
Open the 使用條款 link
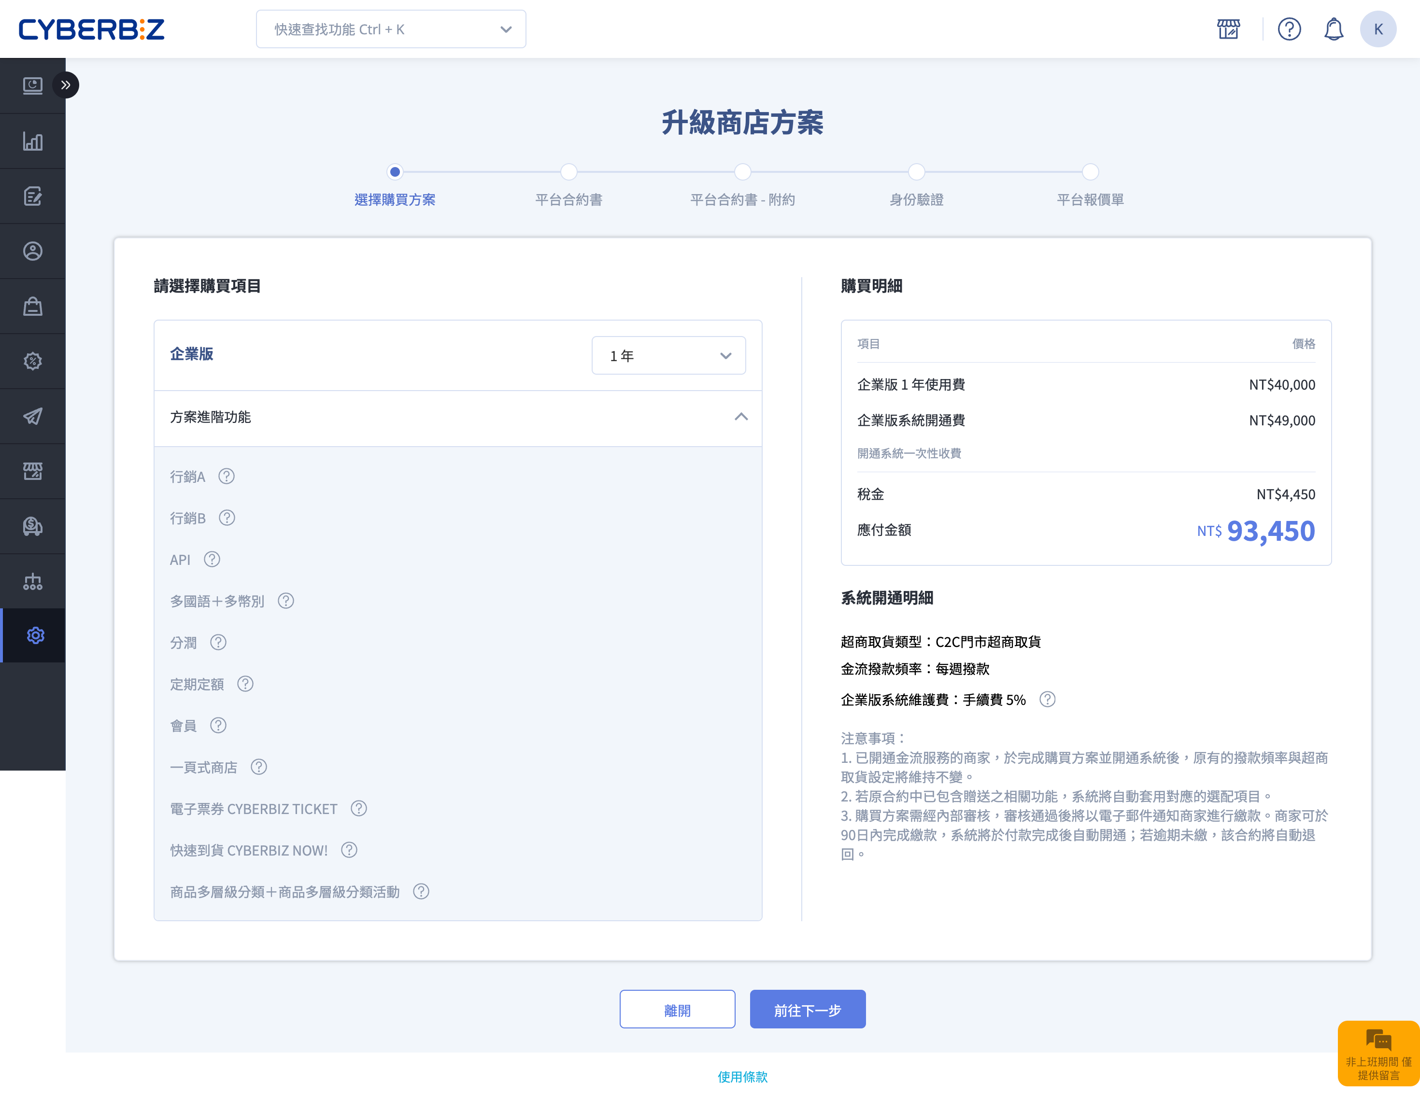tap(742, 1077)
